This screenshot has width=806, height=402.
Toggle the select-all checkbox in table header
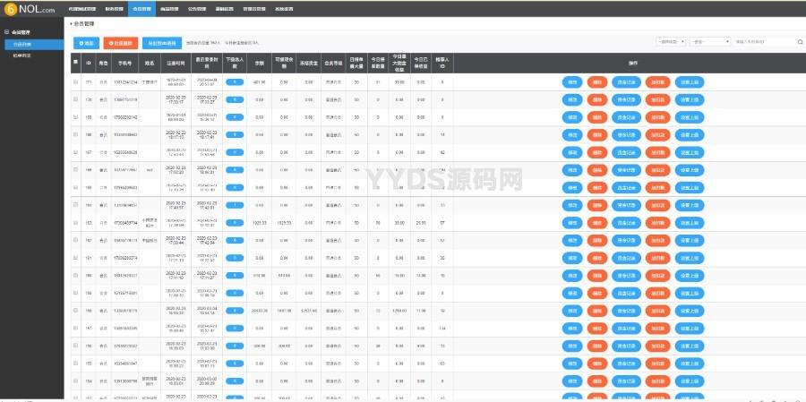(75, 61)
